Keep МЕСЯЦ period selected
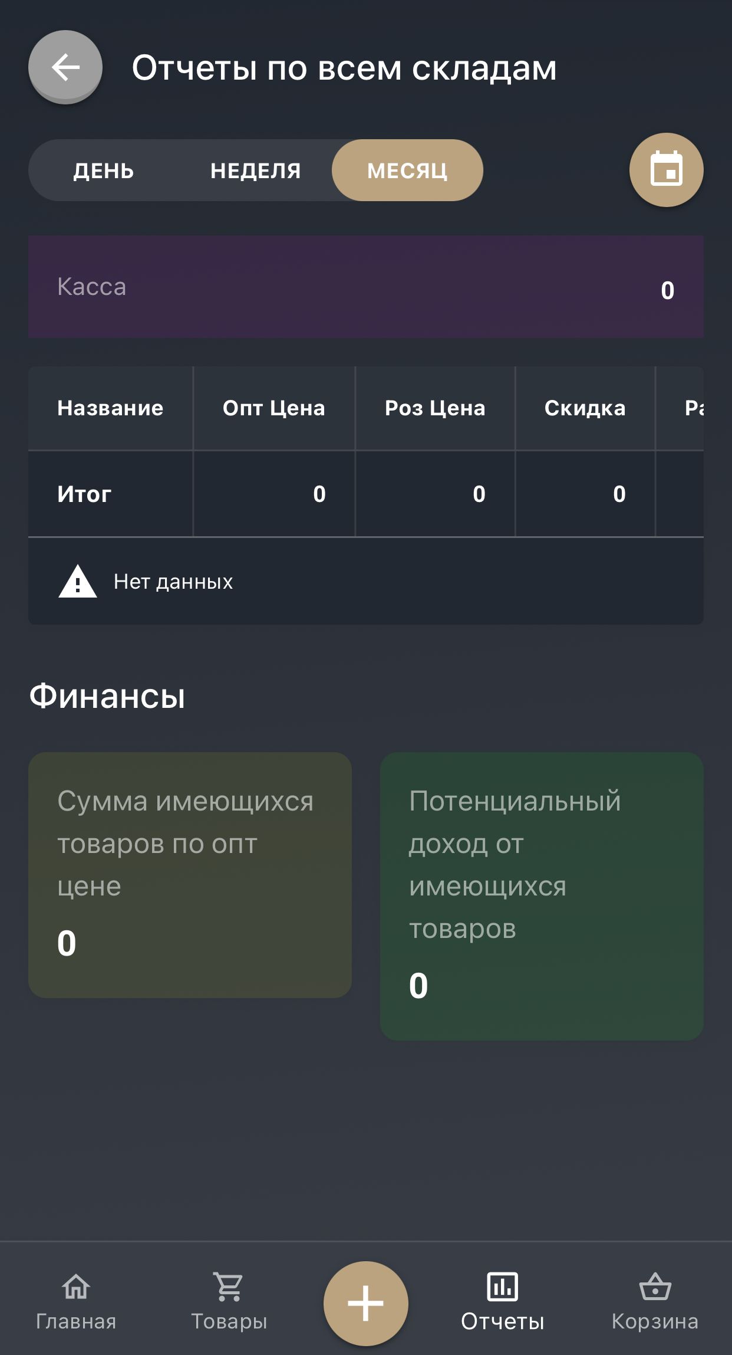This screenshot has height=1355, width=732. tap(407, 170)
